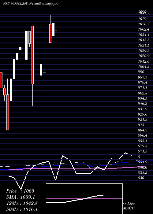Click the Price : 1065 readout
Viewport: 153px width, 214px height.
pyautogui.click(x=20, y=191)
